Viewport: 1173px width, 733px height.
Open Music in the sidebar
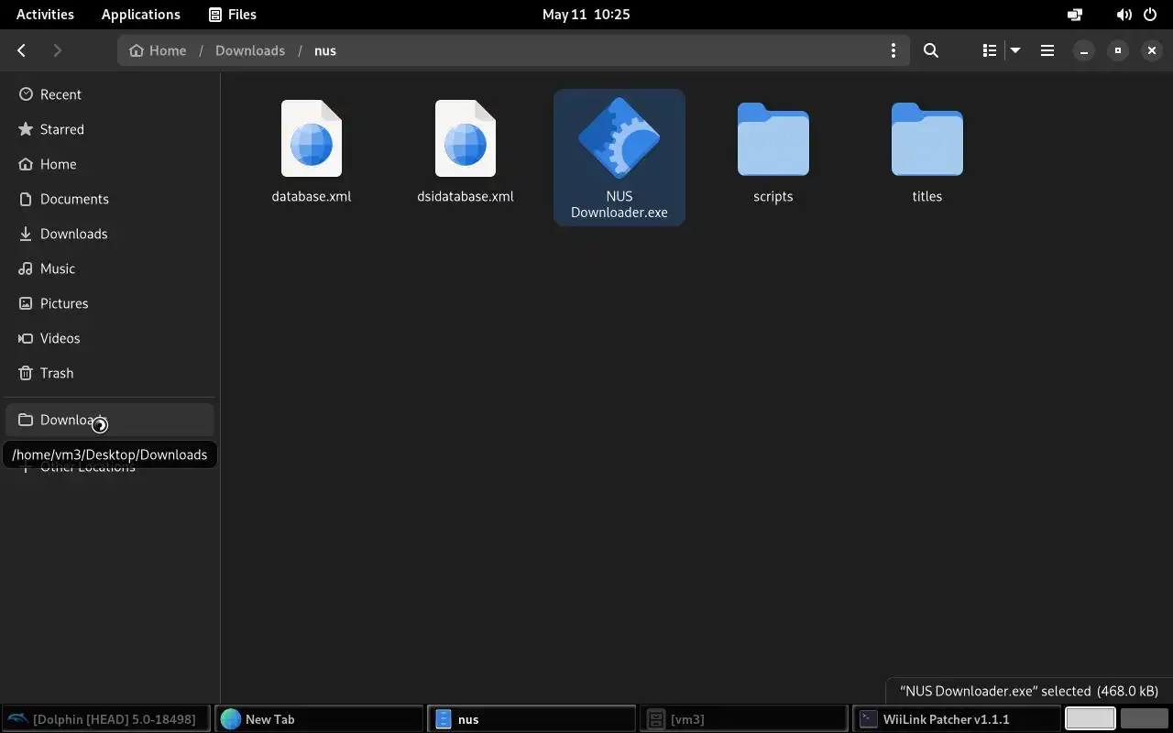[x=110, y=268]
